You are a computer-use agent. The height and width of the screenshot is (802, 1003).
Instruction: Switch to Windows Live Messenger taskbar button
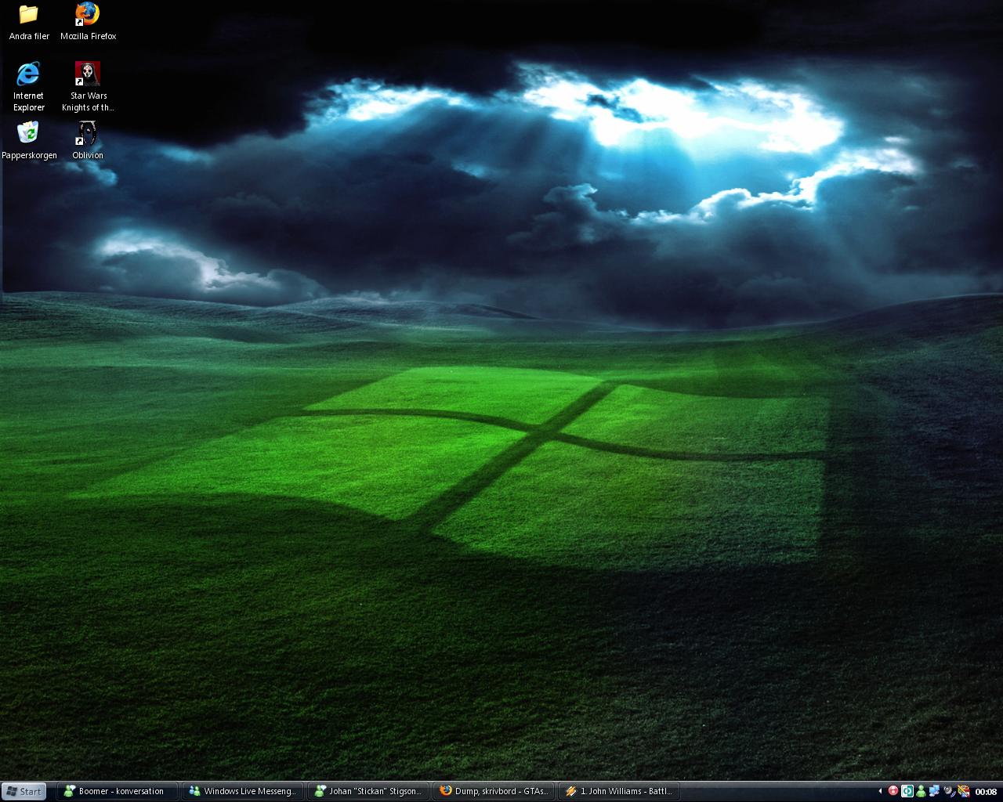coord(243,791)
